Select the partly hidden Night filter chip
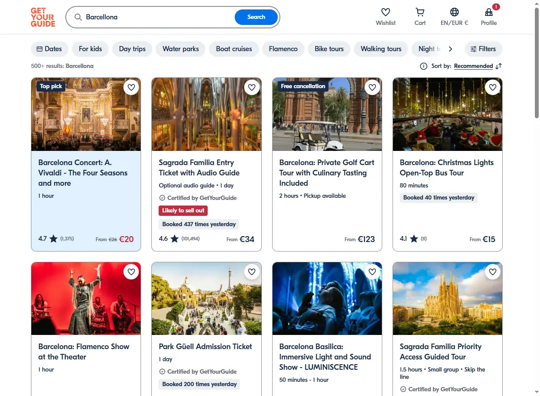This screenshot has width=540, height=396. click(428, 49)
